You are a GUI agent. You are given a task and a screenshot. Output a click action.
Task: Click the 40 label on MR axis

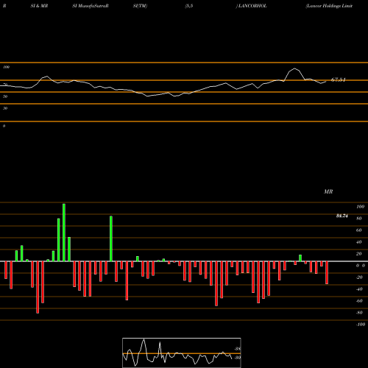359,242
